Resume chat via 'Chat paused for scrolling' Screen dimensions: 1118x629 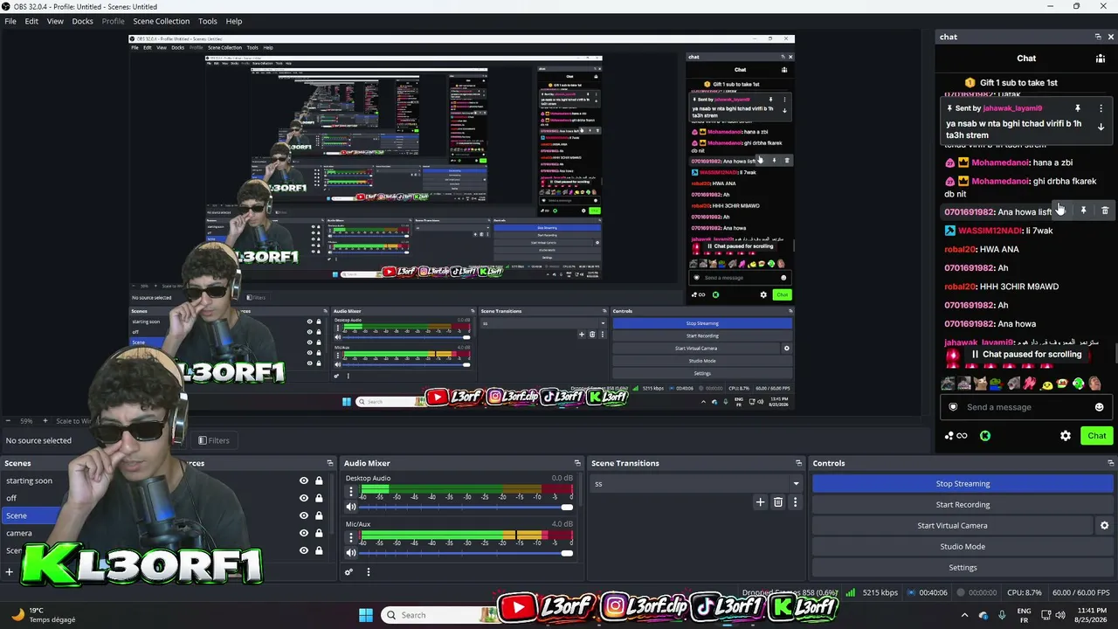pyautogui.click(x=1025, y=355)
